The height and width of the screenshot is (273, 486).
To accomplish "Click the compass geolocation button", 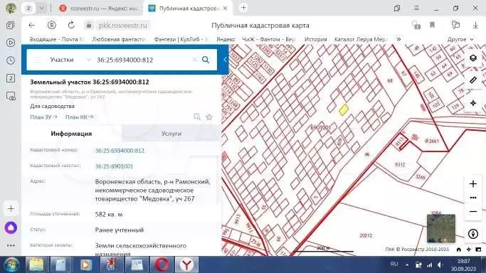I will pyautogui.click(x=473, y=234).
